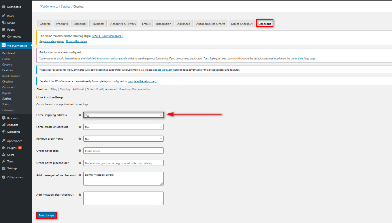Viewport: 392px width, 223px height.
Task: Click the Comments bubble icon
Action: point(3,36)
